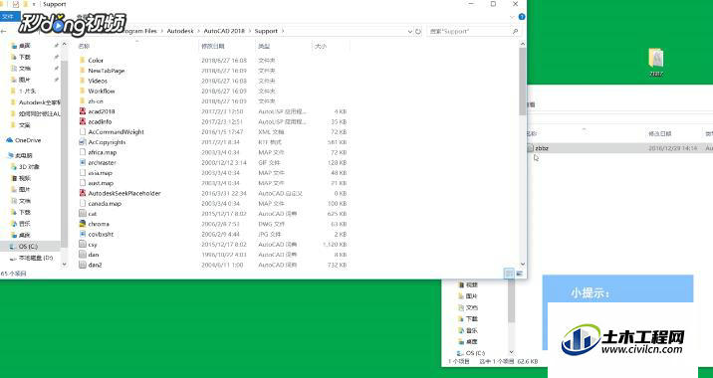Select 3D 对象 in the navigation pane
713x378 pixels.
pos(25,167)
